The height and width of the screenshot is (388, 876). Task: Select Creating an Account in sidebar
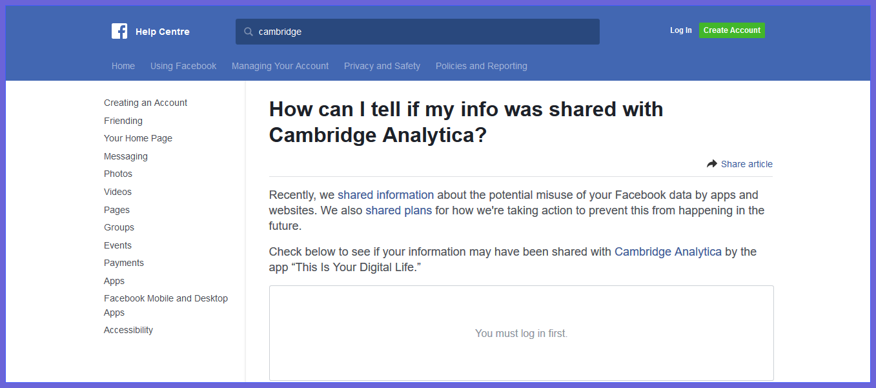145,103
